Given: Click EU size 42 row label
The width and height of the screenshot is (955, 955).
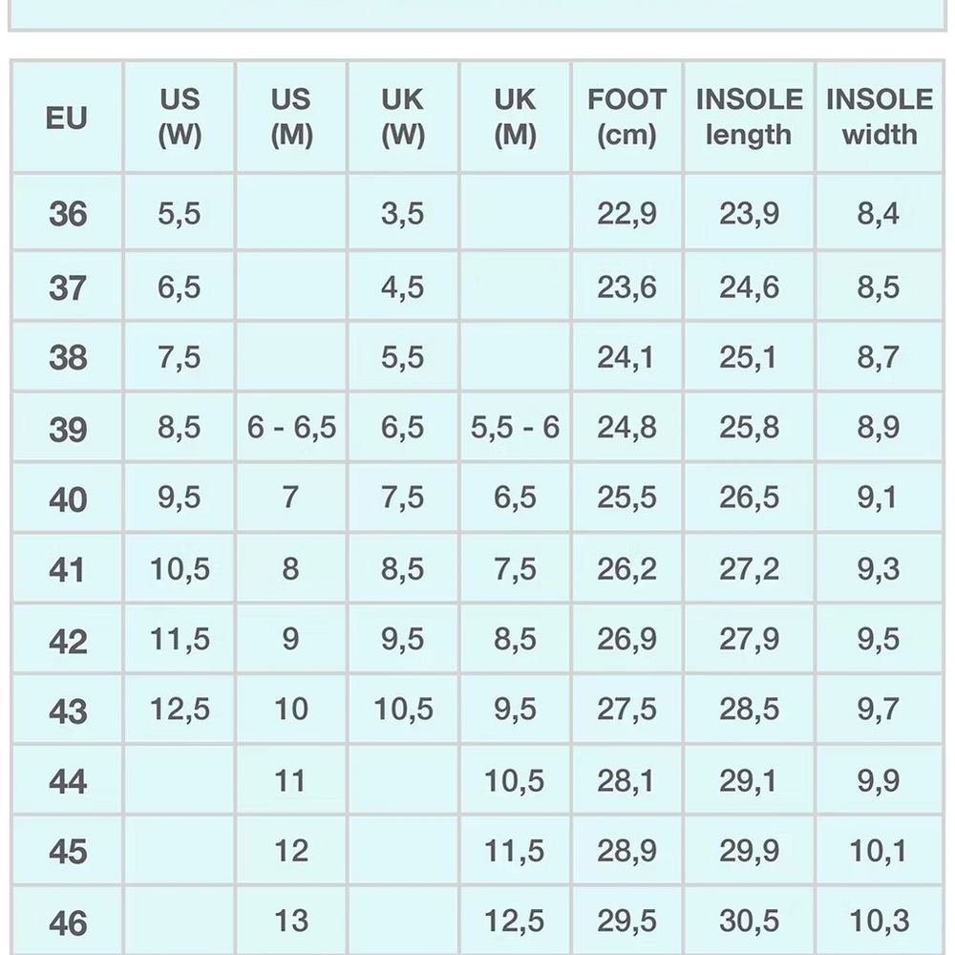Looking at the screenshot, I should tap(67, 640).
